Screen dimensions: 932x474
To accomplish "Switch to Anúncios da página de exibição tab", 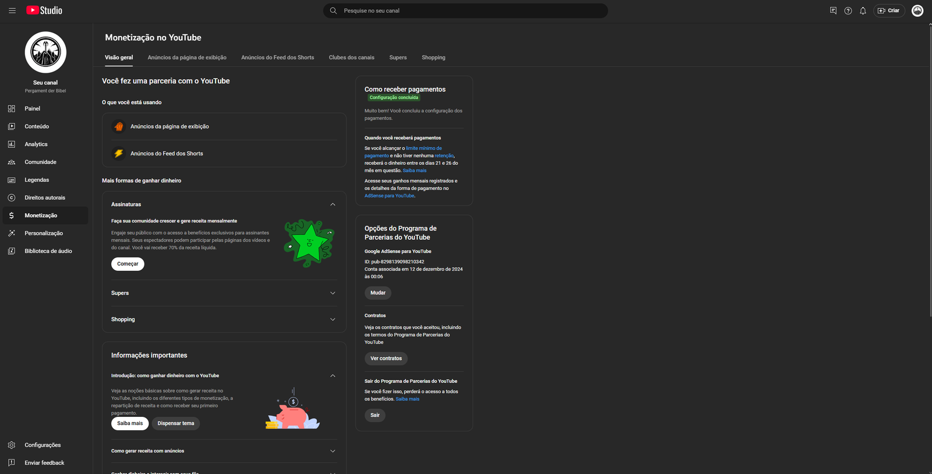I will click(187, 58).
